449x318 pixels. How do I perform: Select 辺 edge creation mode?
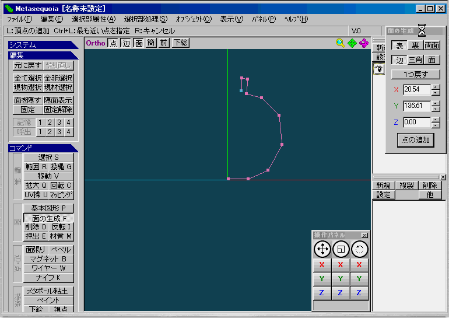pyautogui.click(x=399, y=60)
